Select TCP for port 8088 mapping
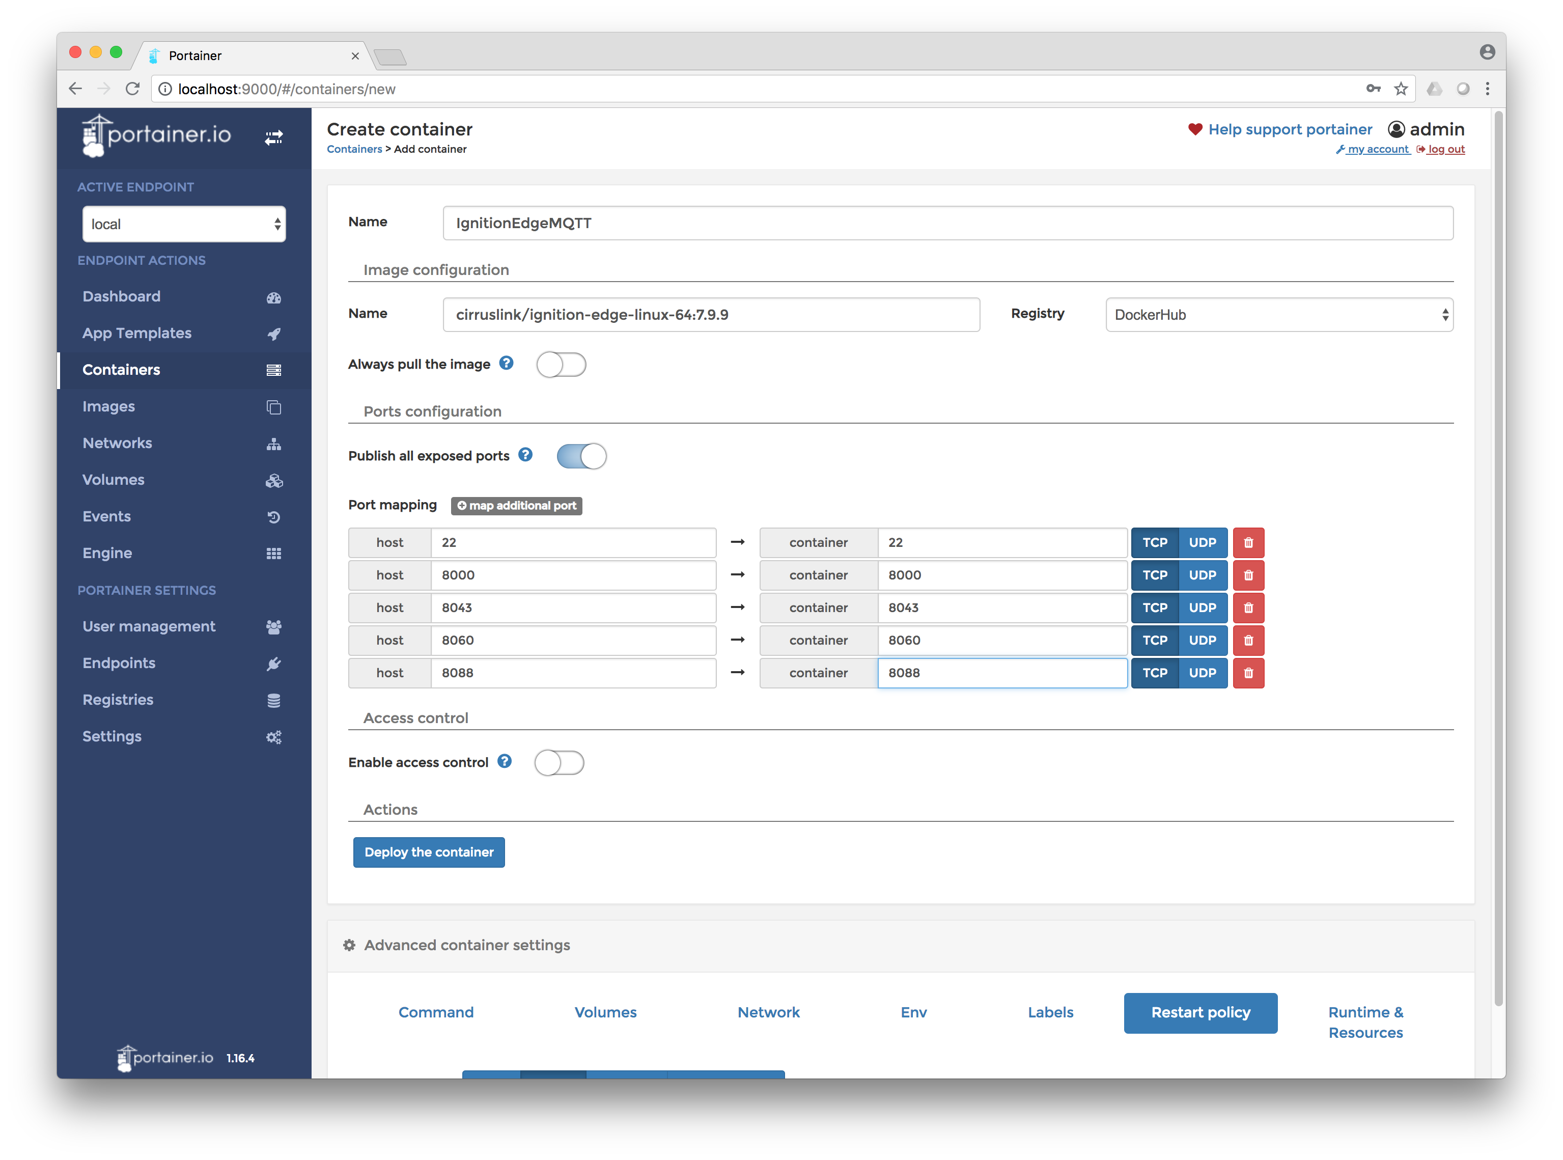Screen dimensions: 1563x1160 click(x=1155, y=673)
